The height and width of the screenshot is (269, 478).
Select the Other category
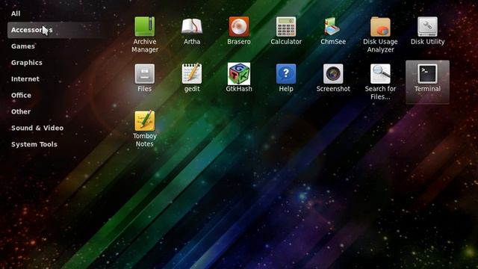click(x=21, y=111)
